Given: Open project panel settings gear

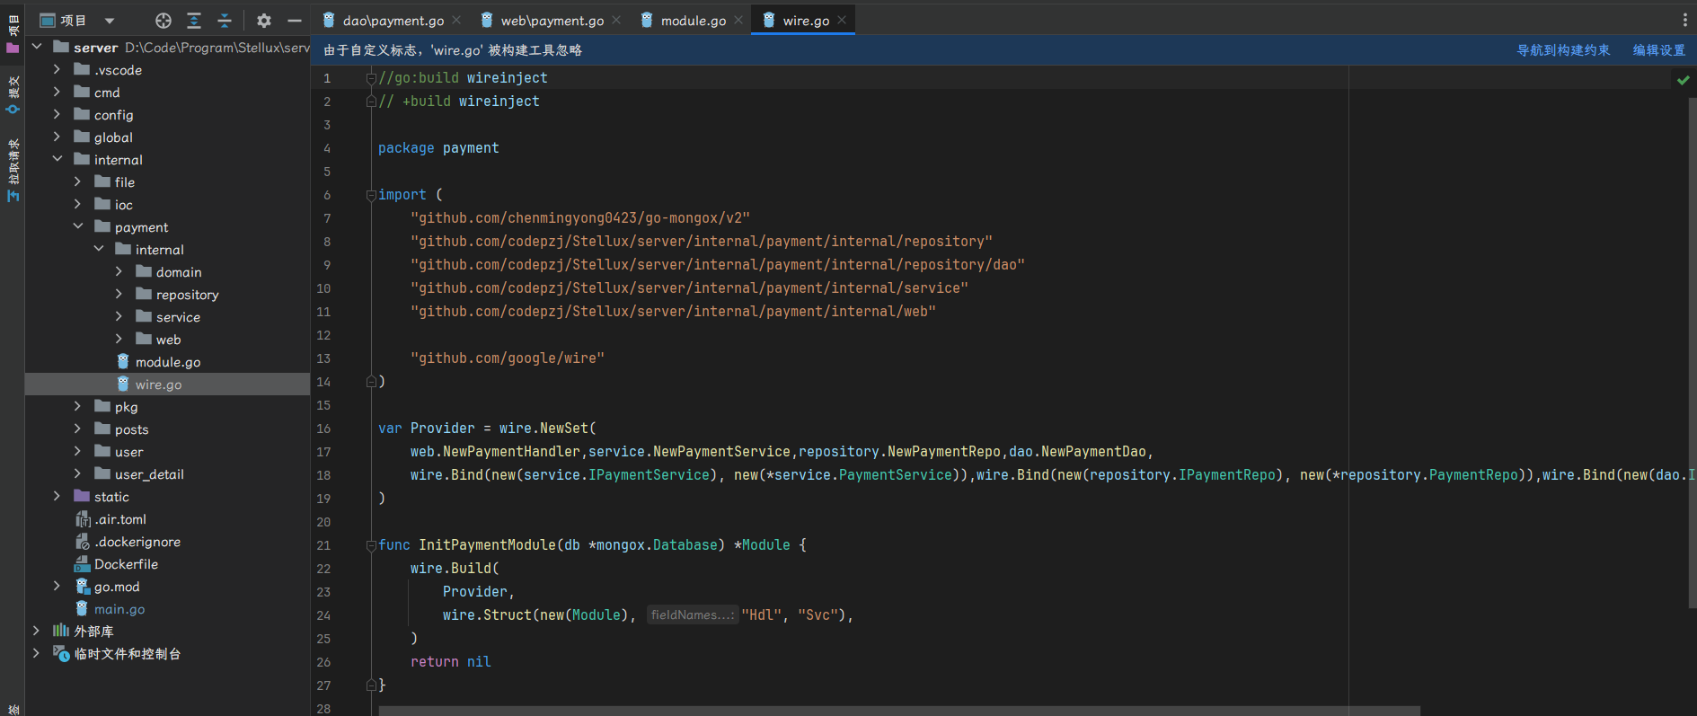Looking at the screenshot, I should coord(263,20).
